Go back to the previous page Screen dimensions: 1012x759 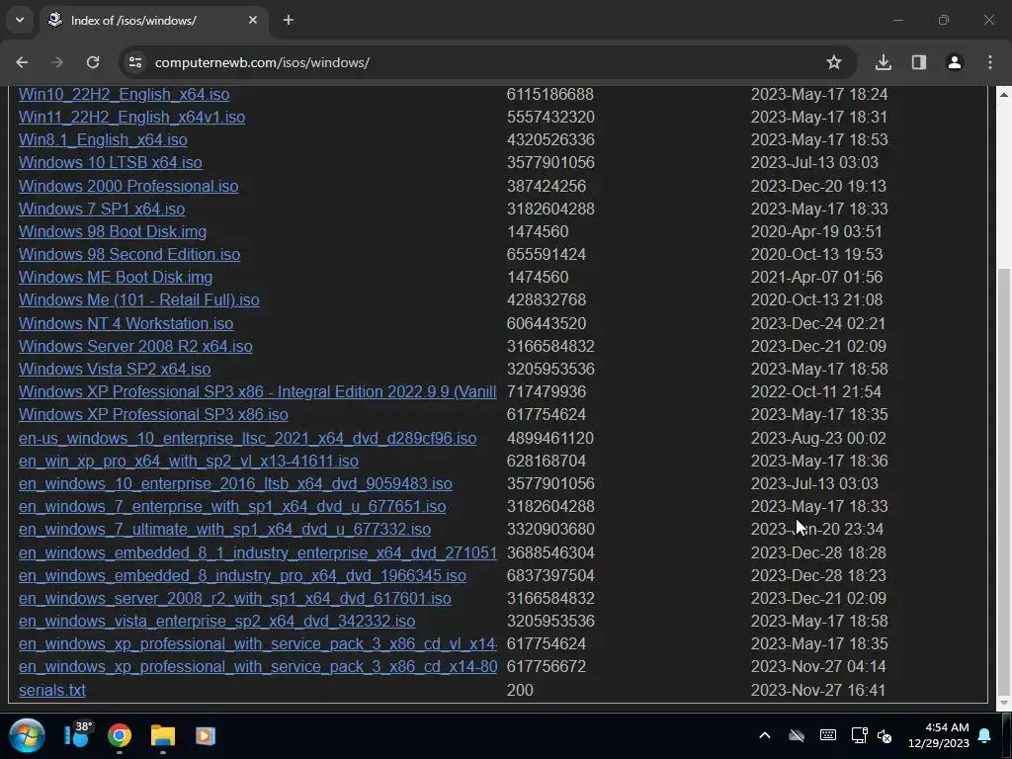(22, 62)
